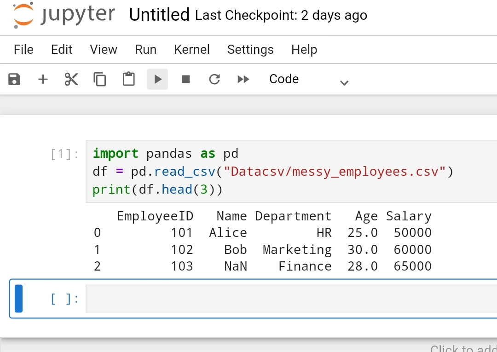Click the Age column header
The image size is (497, 352).
click(x=366, y=216)
